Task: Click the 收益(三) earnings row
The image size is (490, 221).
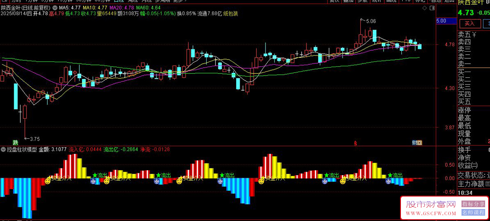Action: (x=473, y=165)
